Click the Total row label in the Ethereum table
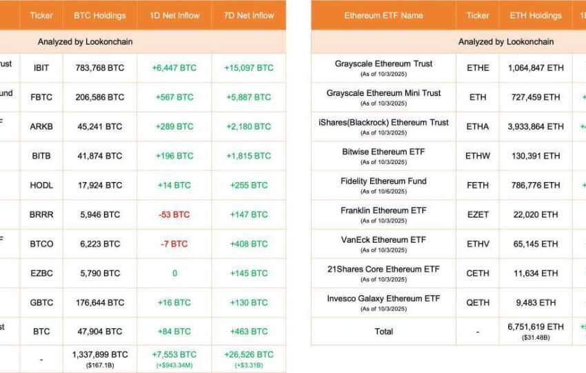 click(x=383, y=332)
